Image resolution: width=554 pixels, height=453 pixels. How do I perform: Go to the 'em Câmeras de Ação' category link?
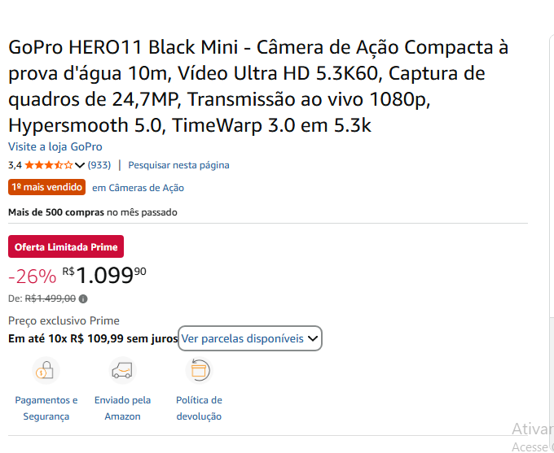click(x=138, y=188)
